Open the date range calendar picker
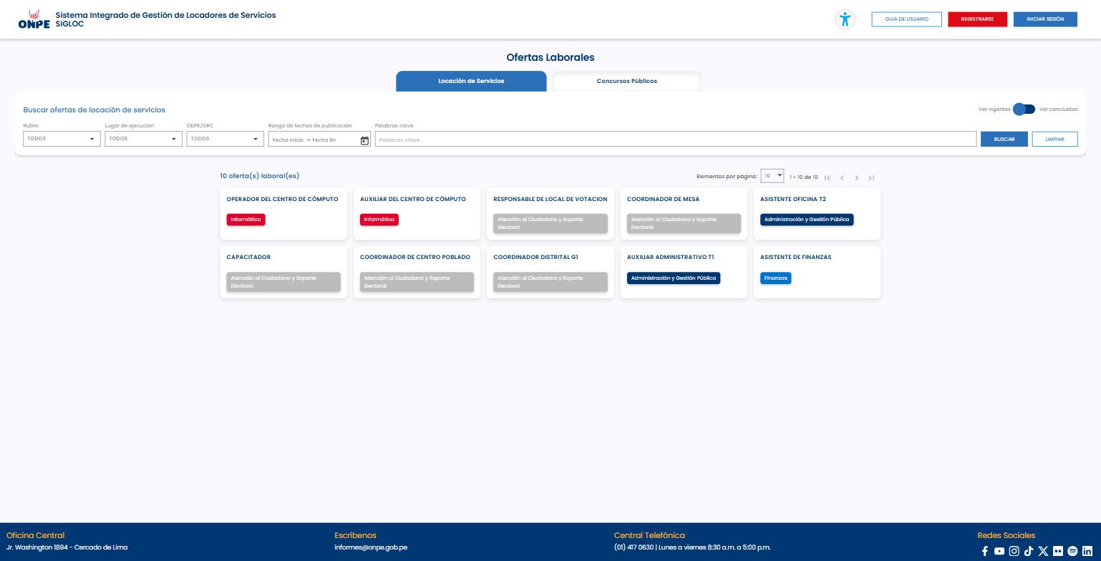This screenshot has width=1101, height=561. 364,140
